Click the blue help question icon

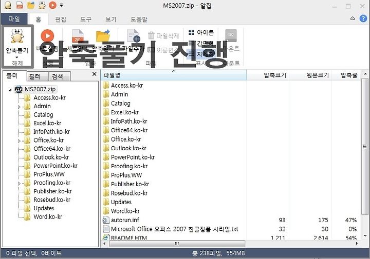pos(363,18)
